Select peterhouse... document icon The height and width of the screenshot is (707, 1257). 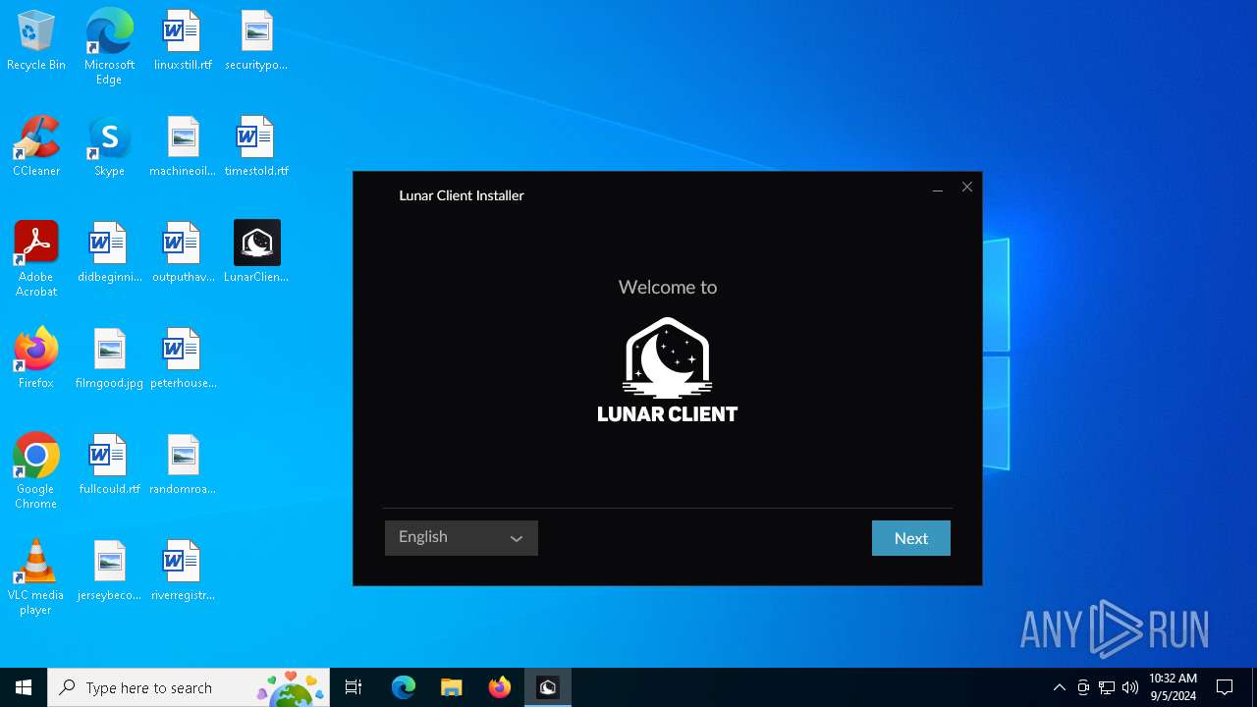tap(183, 358)
